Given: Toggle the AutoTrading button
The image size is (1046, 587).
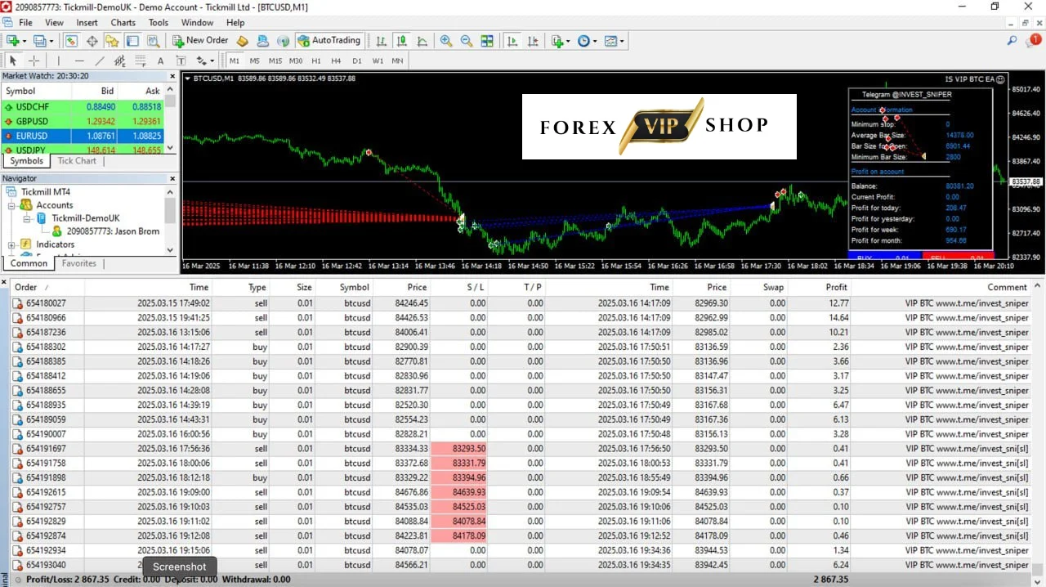Looking at the screenshot, I should click(329, 41).
